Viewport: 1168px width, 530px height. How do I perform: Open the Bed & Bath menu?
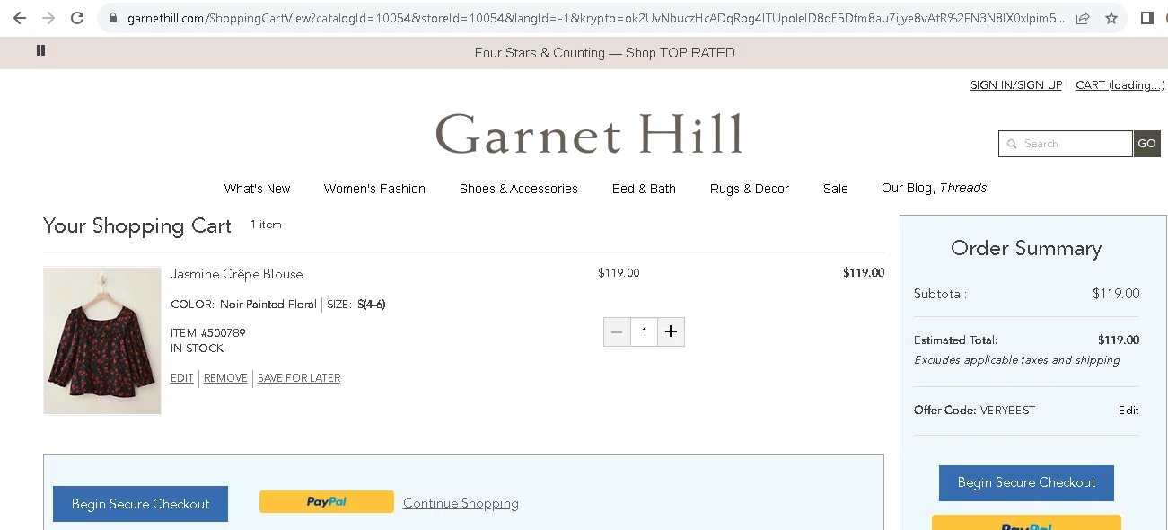tap(644, 189)
